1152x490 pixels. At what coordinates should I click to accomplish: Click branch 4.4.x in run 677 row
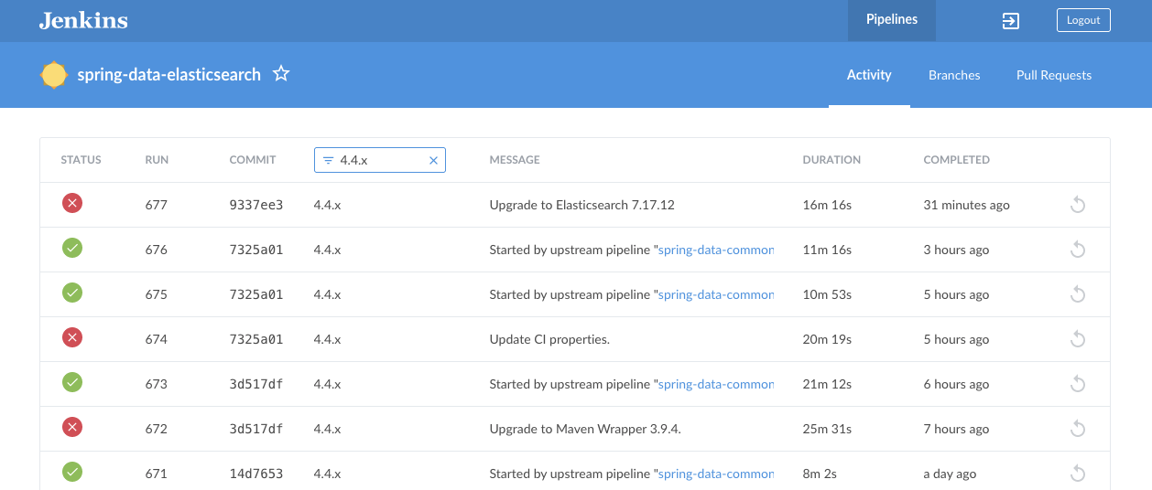327,205
